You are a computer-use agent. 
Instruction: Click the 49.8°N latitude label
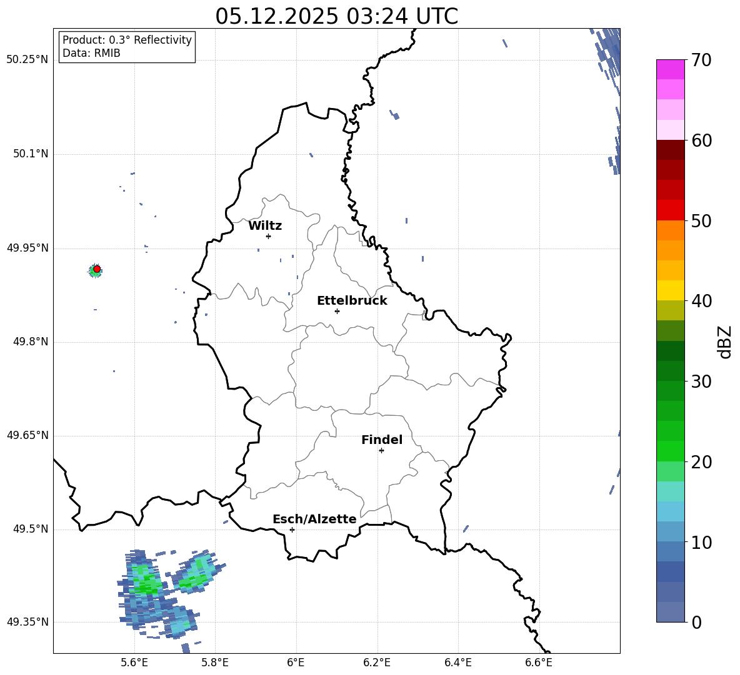pyautogui.click(x=31, y=342)
